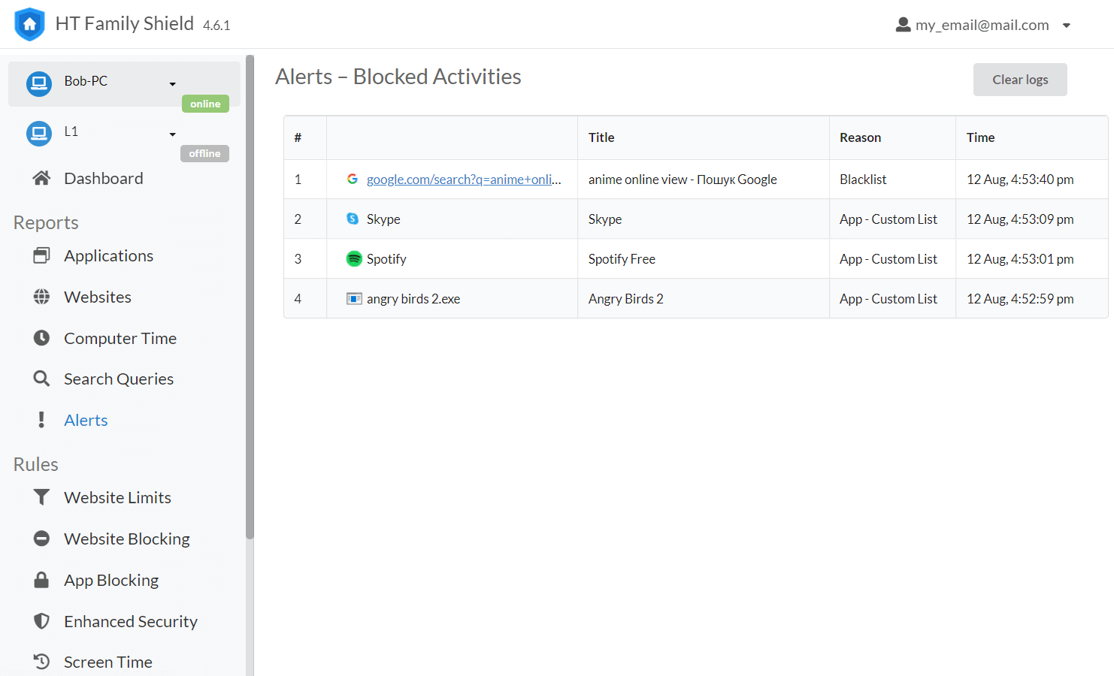Open the Websites report
Viewport: 1114px width, 676px height.
point(98,297)
